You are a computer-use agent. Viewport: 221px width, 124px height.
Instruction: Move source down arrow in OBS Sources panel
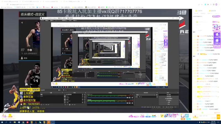coord(75,105)
